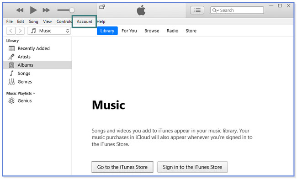Click the Music heading text

pos(108,105)
